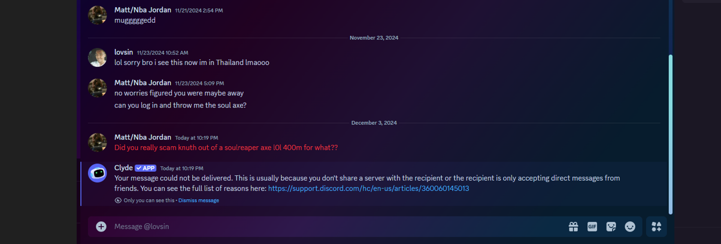Open the sticker picker icon

611,227
